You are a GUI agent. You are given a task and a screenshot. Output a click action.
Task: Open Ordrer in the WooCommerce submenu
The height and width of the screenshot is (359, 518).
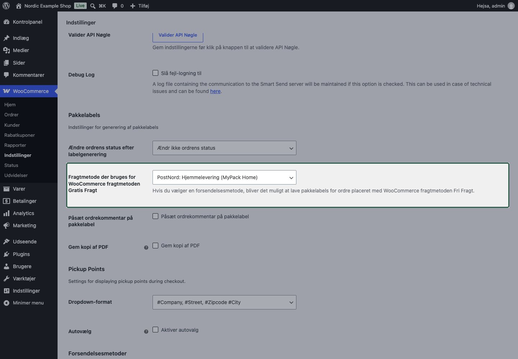tap(12, 115)
